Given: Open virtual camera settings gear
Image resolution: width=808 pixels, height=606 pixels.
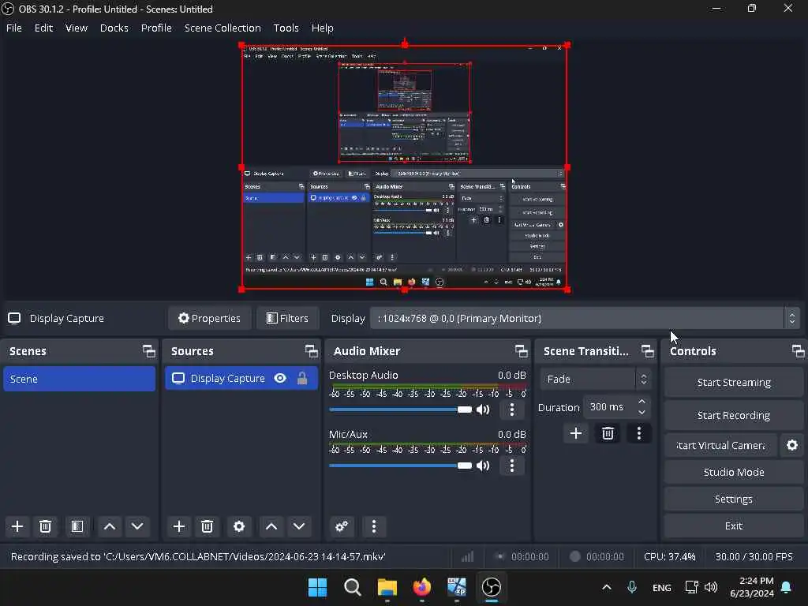Looking at the screenshot, I should pos(792,445).
